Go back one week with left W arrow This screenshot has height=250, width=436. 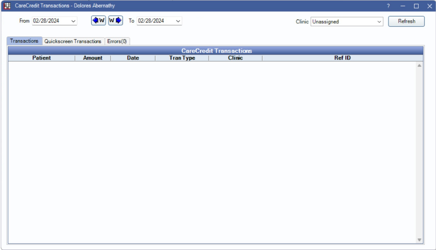click(98, 20)
